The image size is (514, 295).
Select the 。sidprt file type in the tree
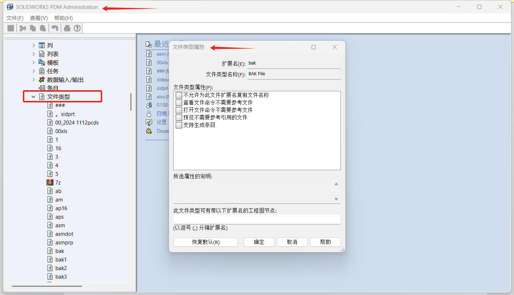(x=65, y=114)
